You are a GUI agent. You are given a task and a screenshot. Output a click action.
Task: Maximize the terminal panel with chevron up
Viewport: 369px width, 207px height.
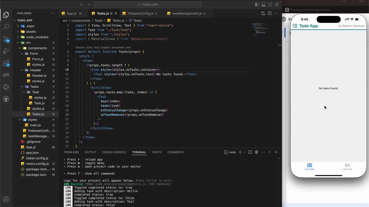tap(270, 152)
